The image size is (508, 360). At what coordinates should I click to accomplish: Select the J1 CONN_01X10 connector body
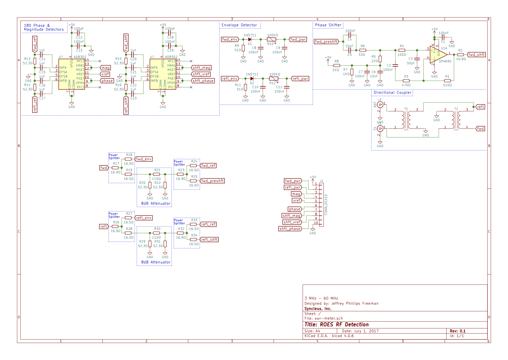[321, 205]
